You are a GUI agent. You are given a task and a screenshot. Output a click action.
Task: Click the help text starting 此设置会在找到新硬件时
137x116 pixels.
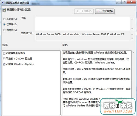[95, 53]
